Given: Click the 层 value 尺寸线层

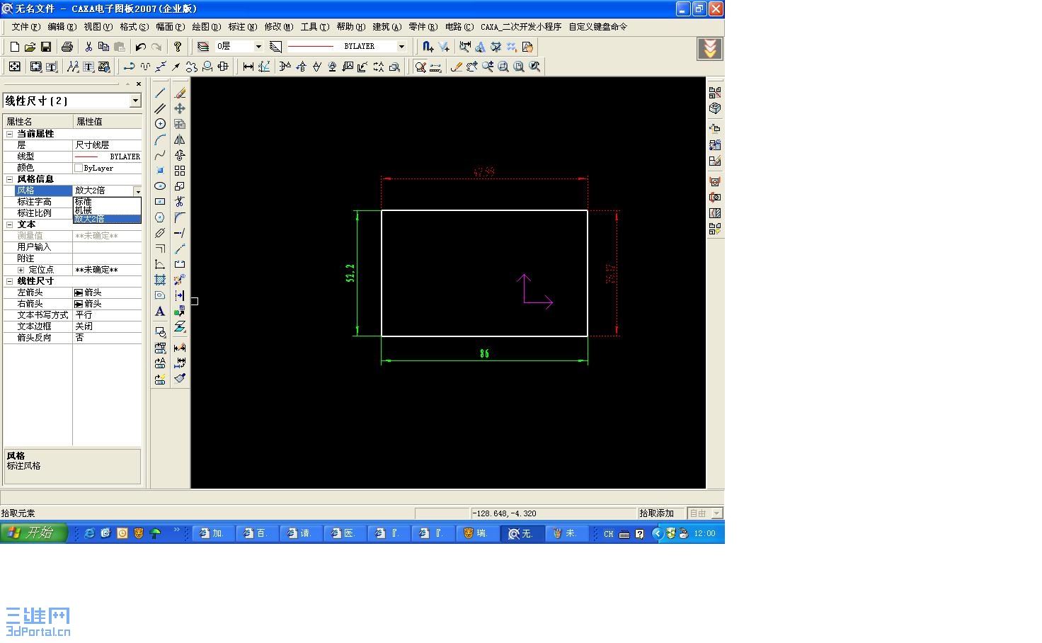Looking at the screenshot, I should pos(108,145).
